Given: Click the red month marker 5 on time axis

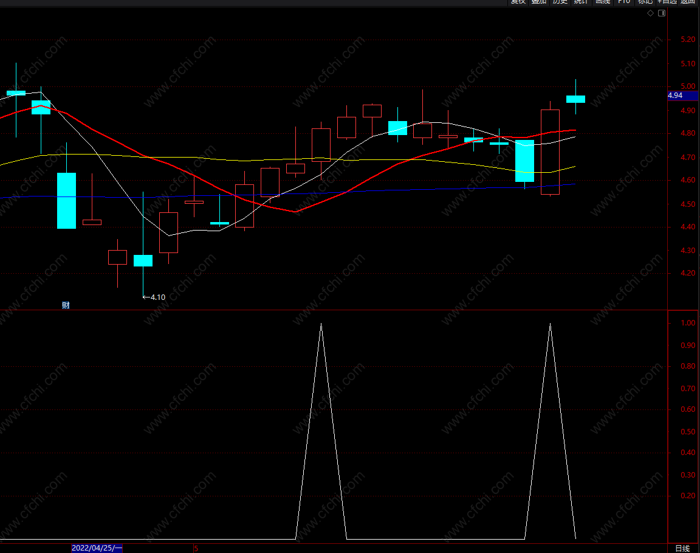Looking at the screenshot, I should 196,549.
